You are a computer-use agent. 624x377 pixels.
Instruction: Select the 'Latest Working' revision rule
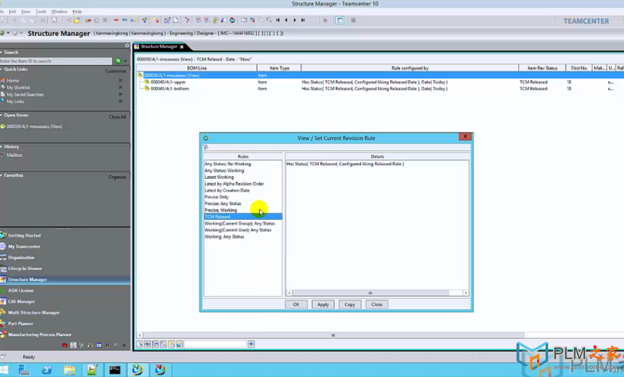tap(219, 177)
